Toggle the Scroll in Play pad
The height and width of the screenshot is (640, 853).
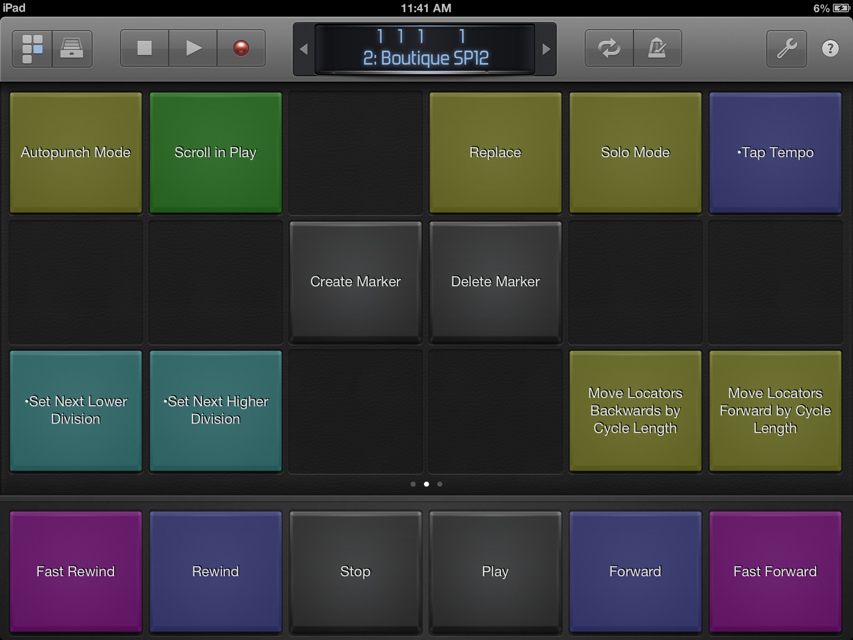[x=216, y=153]
